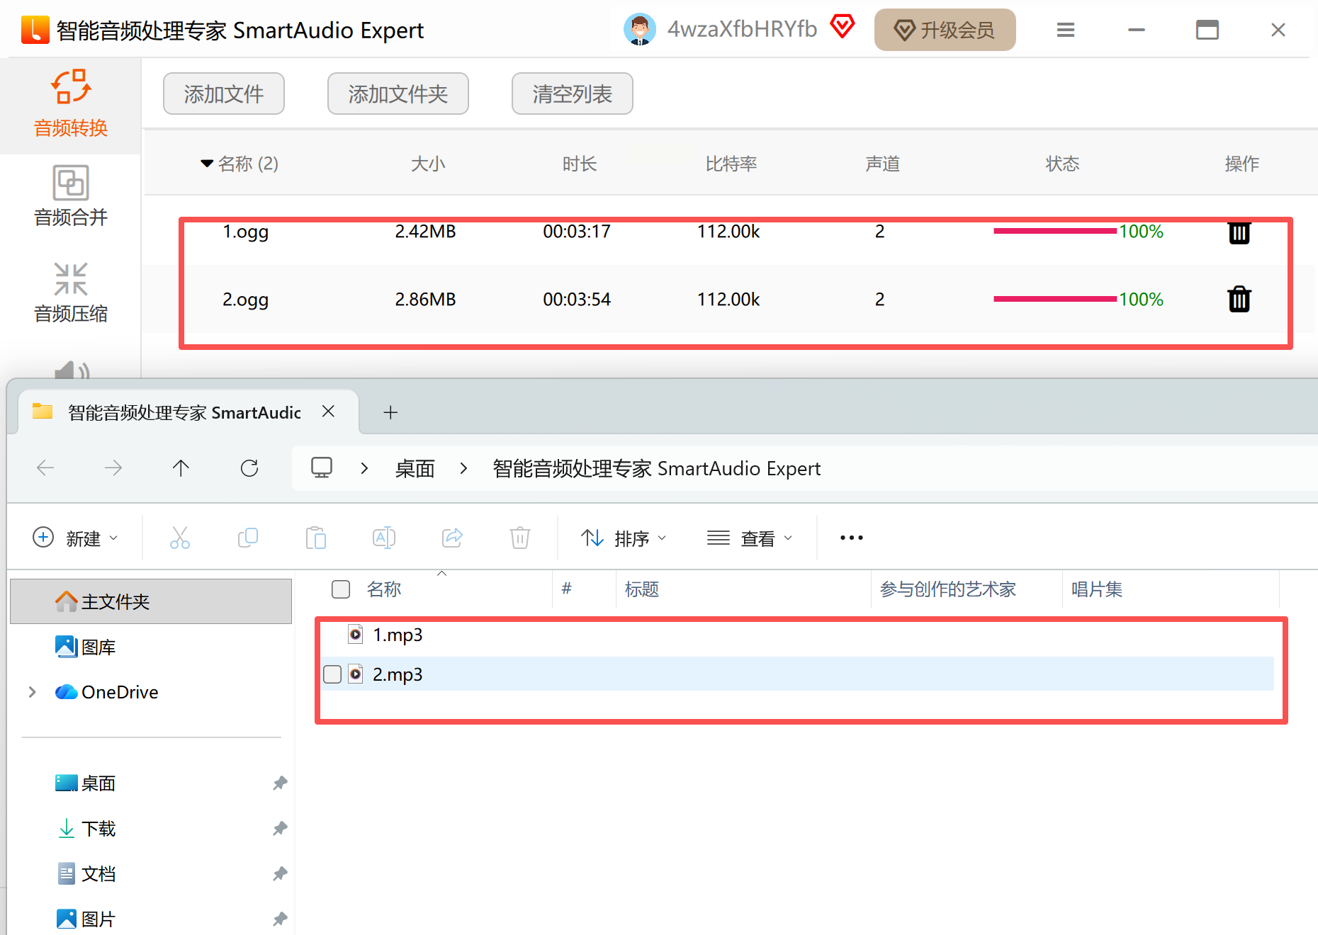
Task: Open the 排序 sort dropdown
Action: tap(624, 538)
